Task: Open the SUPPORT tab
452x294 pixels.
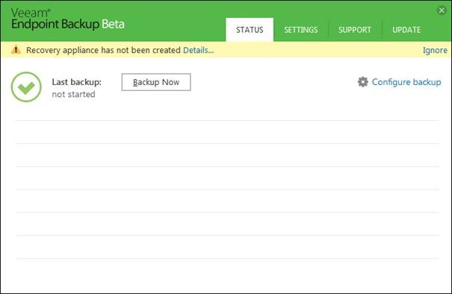Action: click(355, 30)
